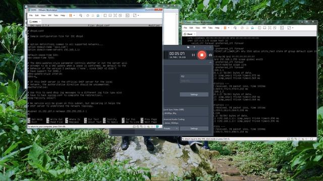Open the Edit menu in the Client window
The height and width of the screenshot is (181, 323).
(x=191, y=28)
